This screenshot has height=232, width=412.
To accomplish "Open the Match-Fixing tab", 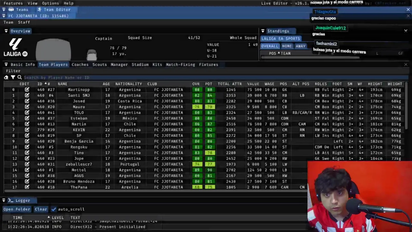I will [180, 64].
